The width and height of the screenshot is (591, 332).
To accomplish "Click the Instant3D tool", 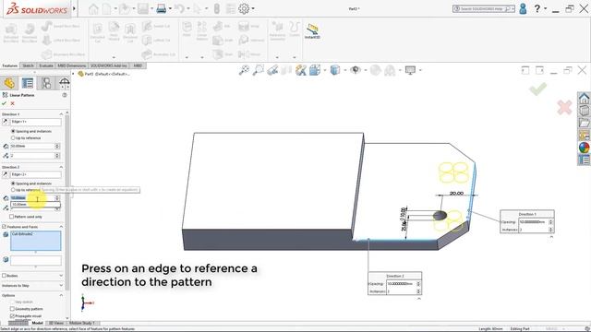I will 312,31.
